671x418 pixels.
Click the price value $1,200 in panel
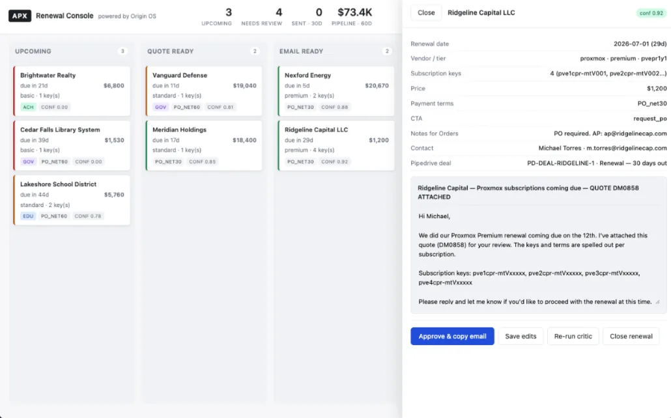(x=657, y=89)
